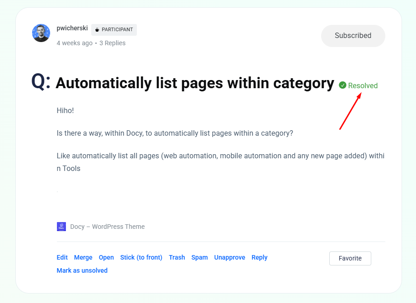Open the pwicherski username link
The height and width of the screenshot is (303, 416).
pyautogui.click(x=72, y=28)
